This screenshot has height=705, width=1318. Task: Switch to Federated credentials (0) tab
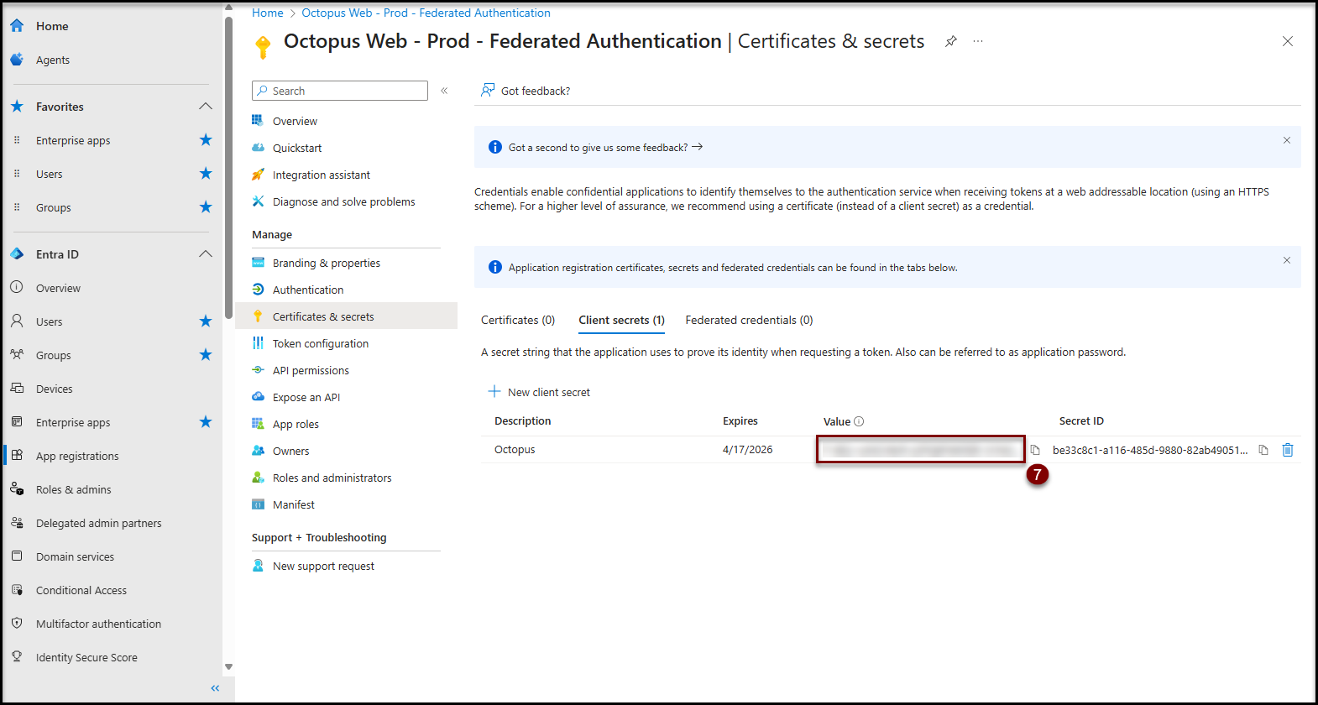point(749,320)
